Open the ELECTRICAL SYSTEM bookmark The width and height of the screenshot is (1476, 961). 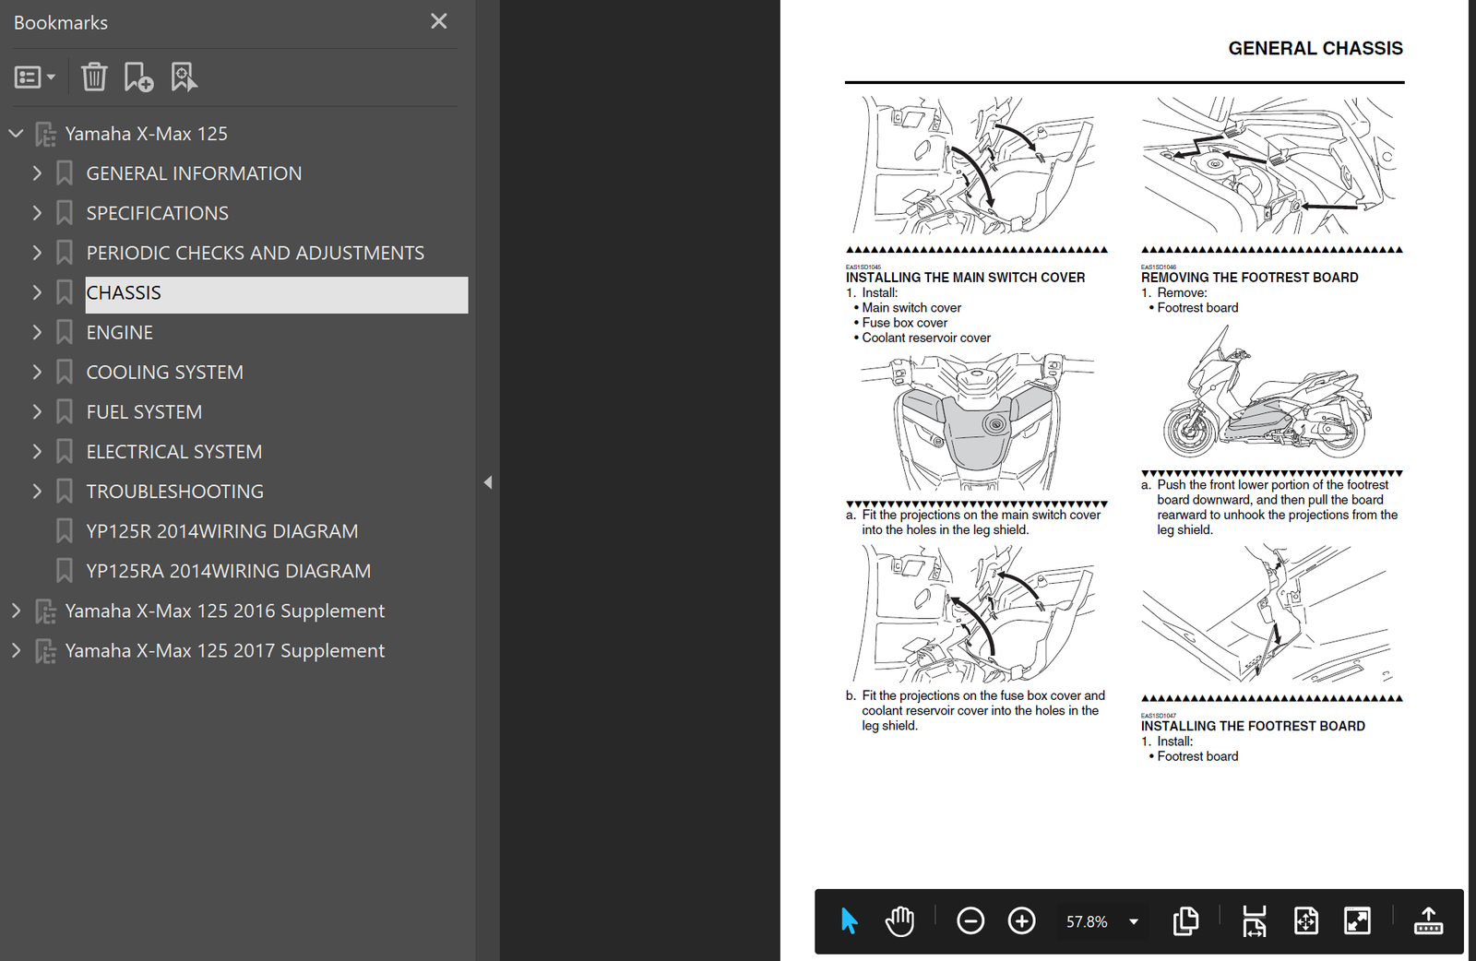[174, 451]
